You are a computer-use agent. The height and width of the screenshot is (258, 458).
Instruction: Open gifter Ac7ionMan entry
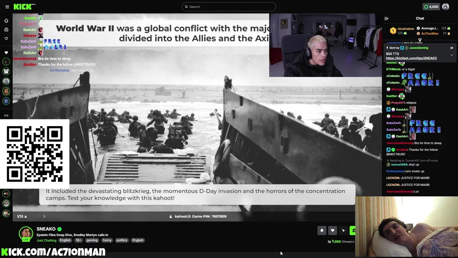coord(430,34)
